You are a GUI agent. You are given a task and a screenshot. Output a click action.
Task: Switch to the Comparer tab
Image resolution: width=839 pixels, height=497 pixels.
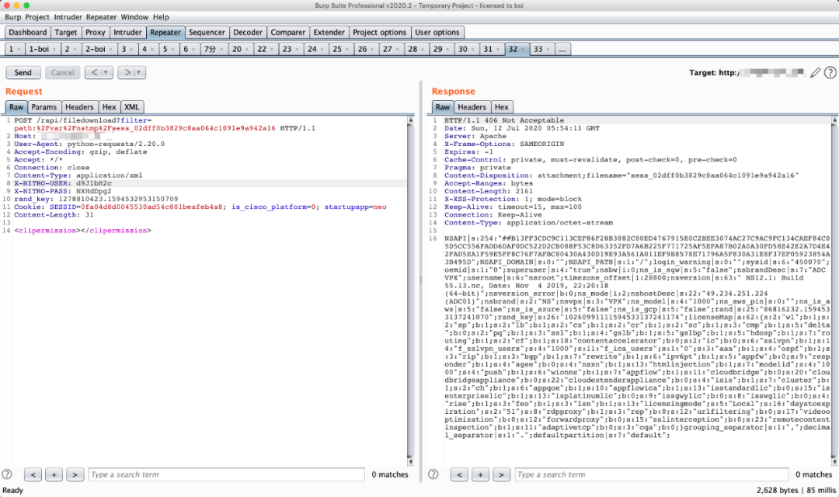coord(288,32)
